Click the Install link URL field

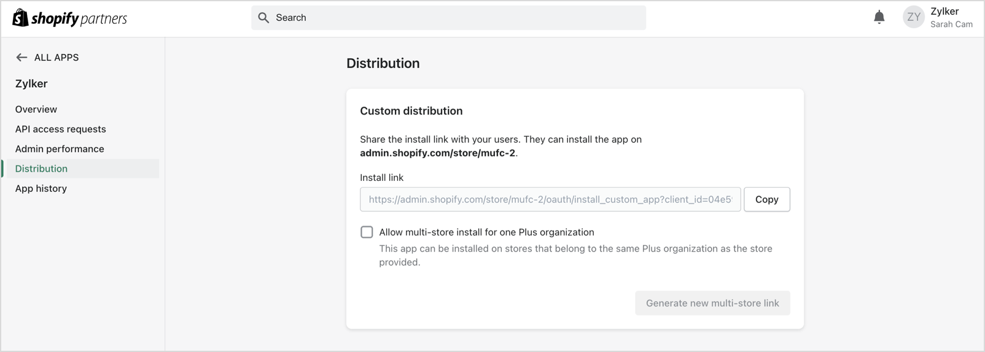[x=550, y=199]
